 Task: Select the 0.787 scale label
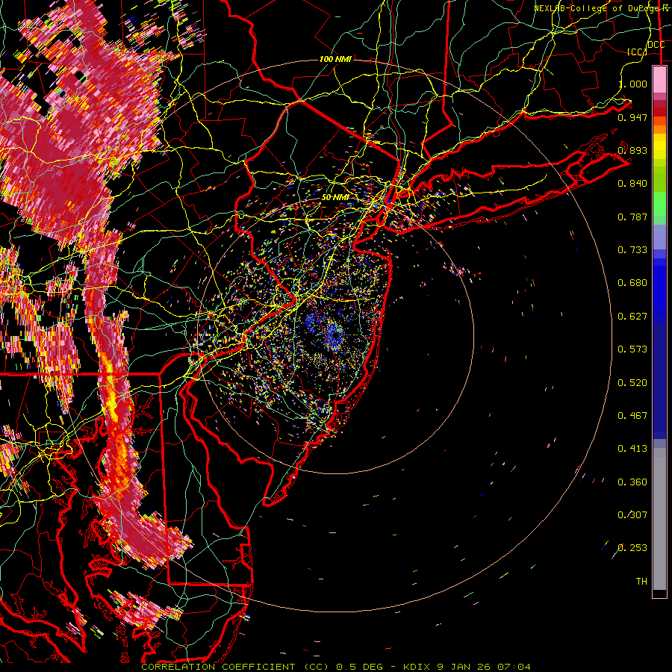click(x=632, y=217)
